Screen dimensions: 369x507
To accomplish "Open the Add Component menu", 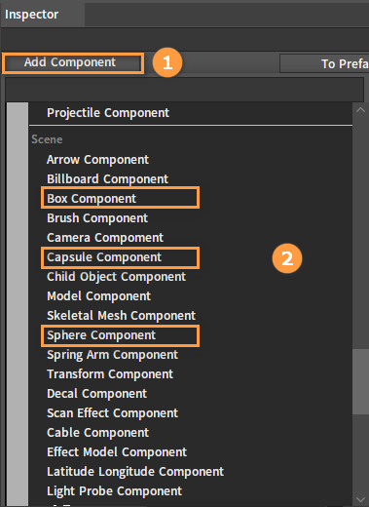I will (73, 62).
